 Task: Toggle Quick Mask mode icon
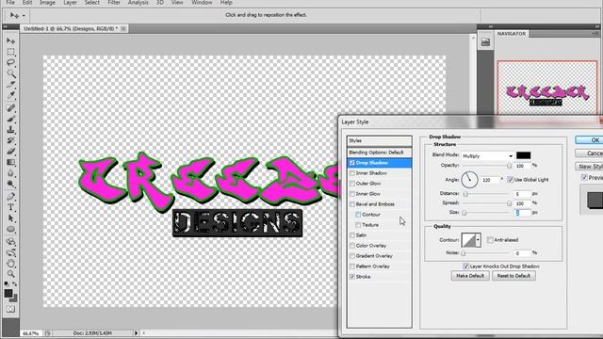[10, 309]
